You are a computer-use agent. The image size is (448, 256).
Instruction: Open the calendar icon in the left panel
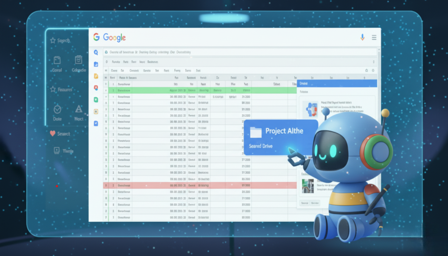coord(57,60)
